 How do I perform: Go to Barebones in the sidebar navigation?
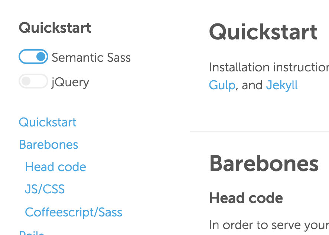click(x=49, y=145)
